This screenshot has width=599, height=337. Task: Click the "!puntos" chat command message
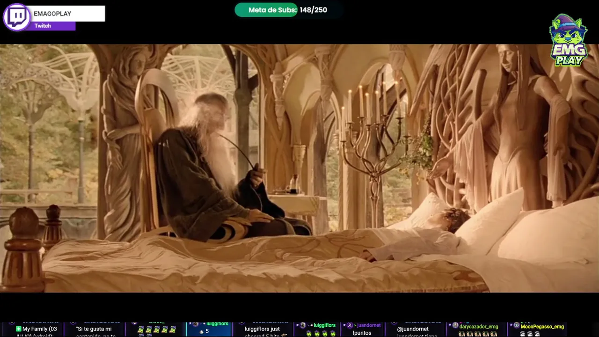click(362, 333)
